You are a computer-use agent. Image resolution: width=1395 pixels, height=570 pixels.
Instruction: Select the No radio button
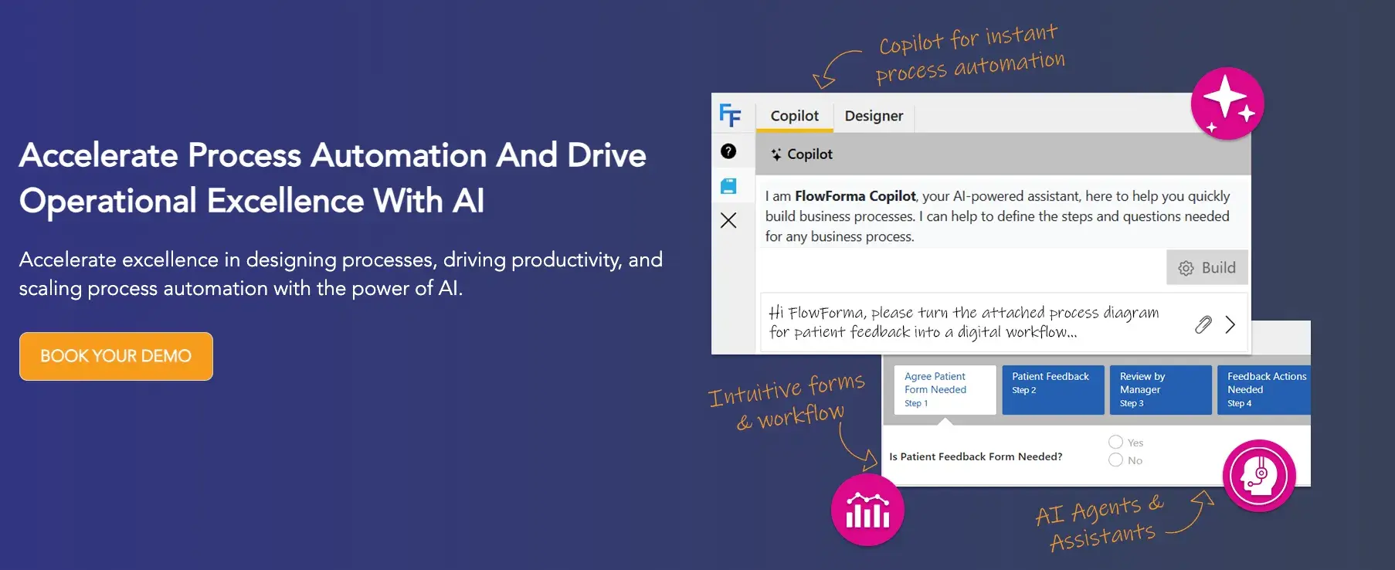click(x=1115, y=460)
